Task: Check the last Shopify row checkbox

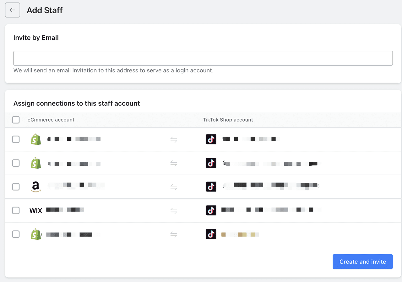Action: coord(16,234)
